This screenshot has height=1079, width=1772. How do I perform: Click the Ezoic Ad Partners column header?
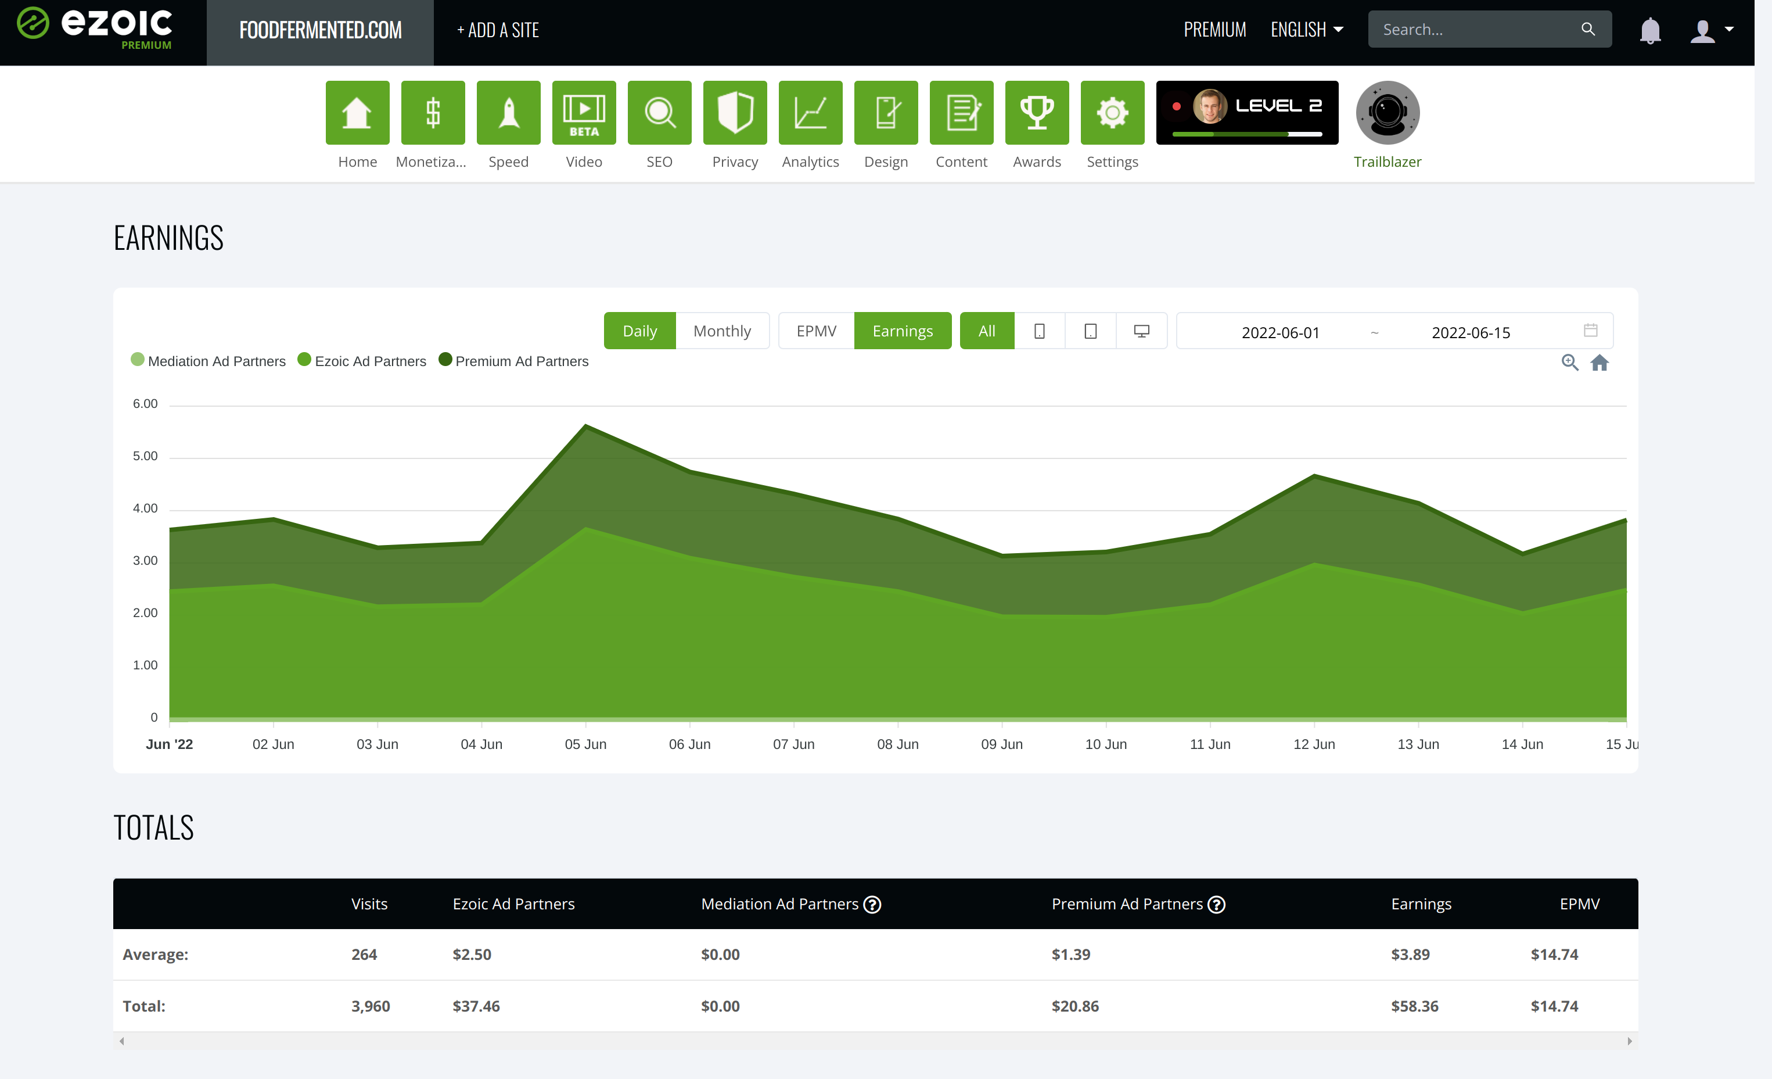513,904
